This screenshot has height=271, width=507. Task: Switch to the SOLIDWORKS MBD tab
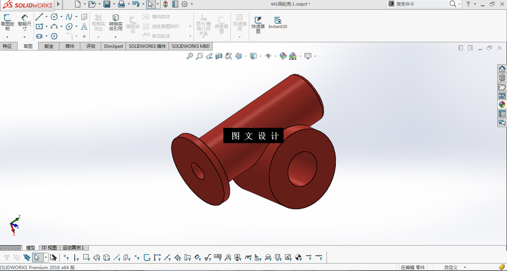191,46
